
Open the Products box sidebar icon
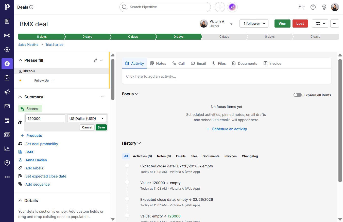click(7, 163)
